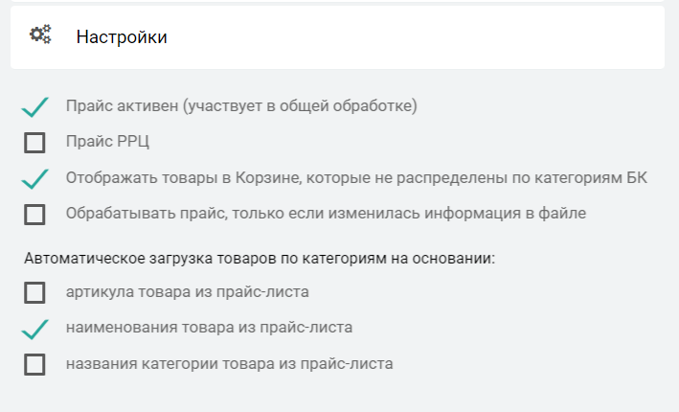Click 'наименования товара из прайс-листа' label text
The image size is (679, 412).
[209, 327]
